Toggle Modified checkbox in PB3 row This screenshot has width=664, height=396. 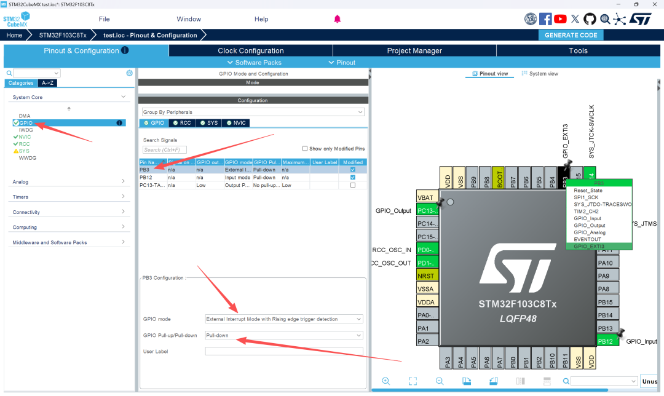pyautogui.click(x=353, y=170)
